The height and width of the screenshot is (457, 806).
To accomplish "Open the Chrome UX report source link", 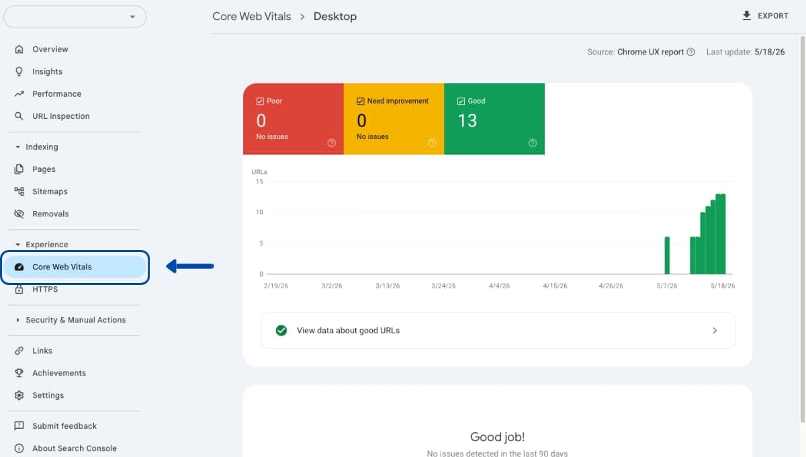I will tap(650, 52).
